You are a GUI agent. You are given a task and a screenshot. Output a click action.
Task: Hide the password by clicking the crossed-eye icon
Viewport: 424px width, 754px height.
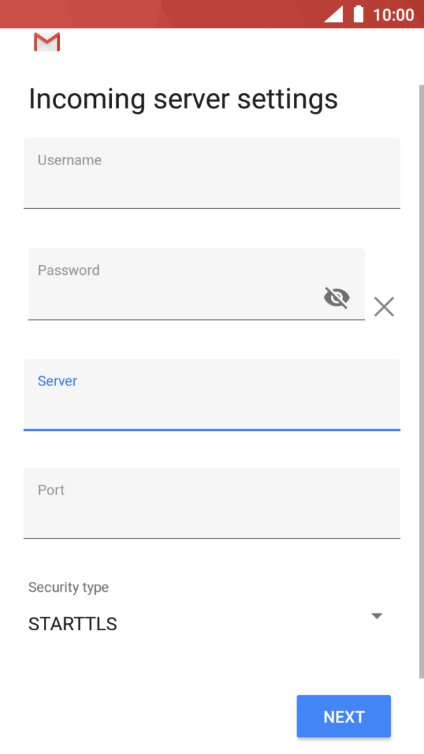337,297
